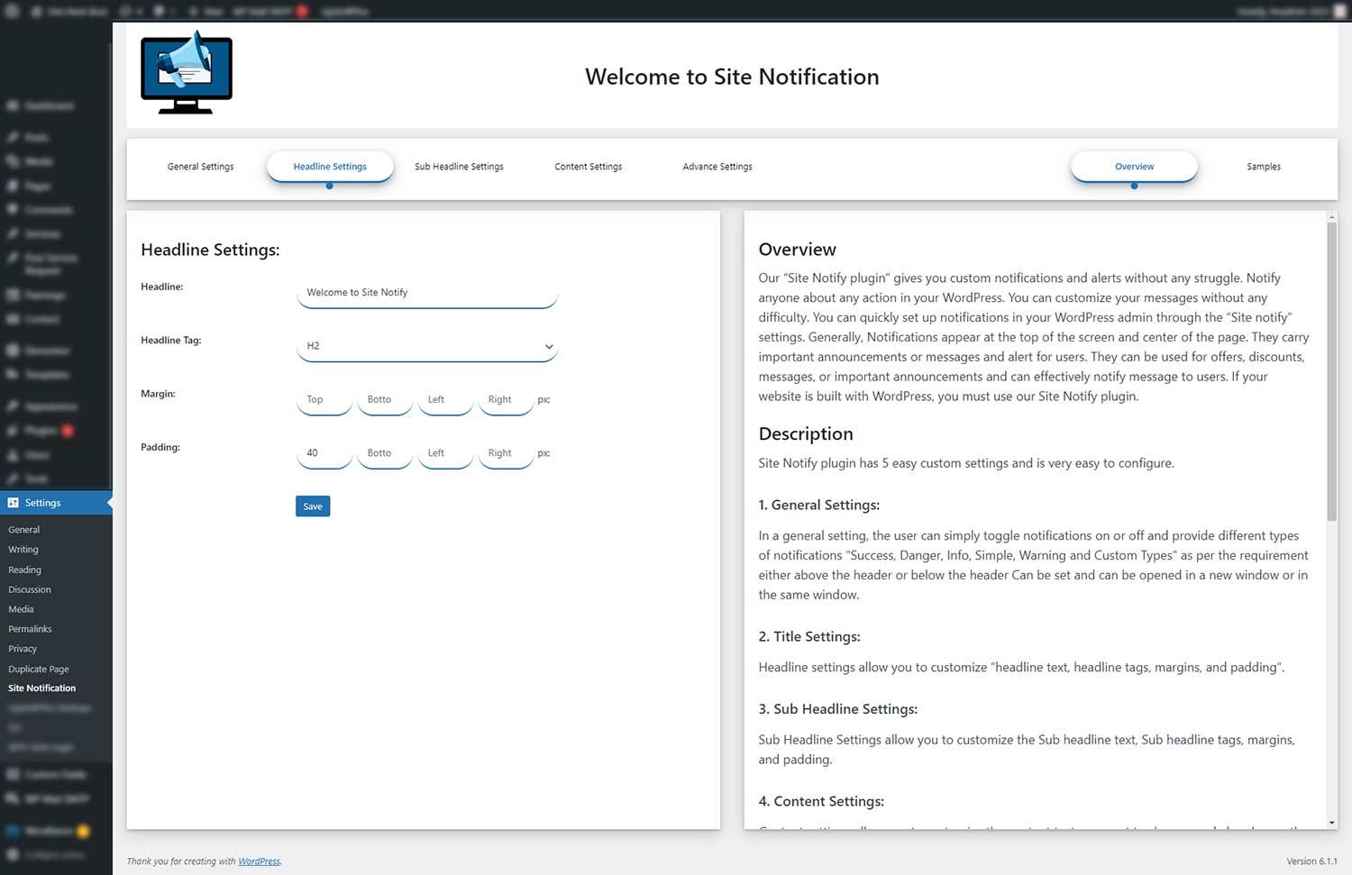Image resolution: width=1352 pixels, height=875 pixels.
Task: Click the Settings icon in the sidebar
Action: (x=14, y=503)
